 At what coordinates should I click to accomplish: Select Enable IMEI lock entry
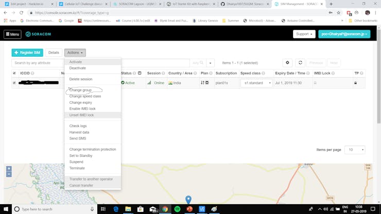coord(93,109)
